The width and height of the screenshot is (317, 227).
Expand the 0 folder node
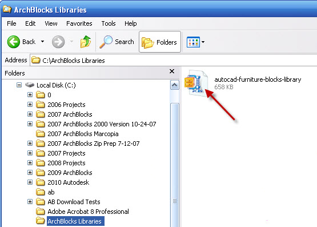(x=30, y=94)
